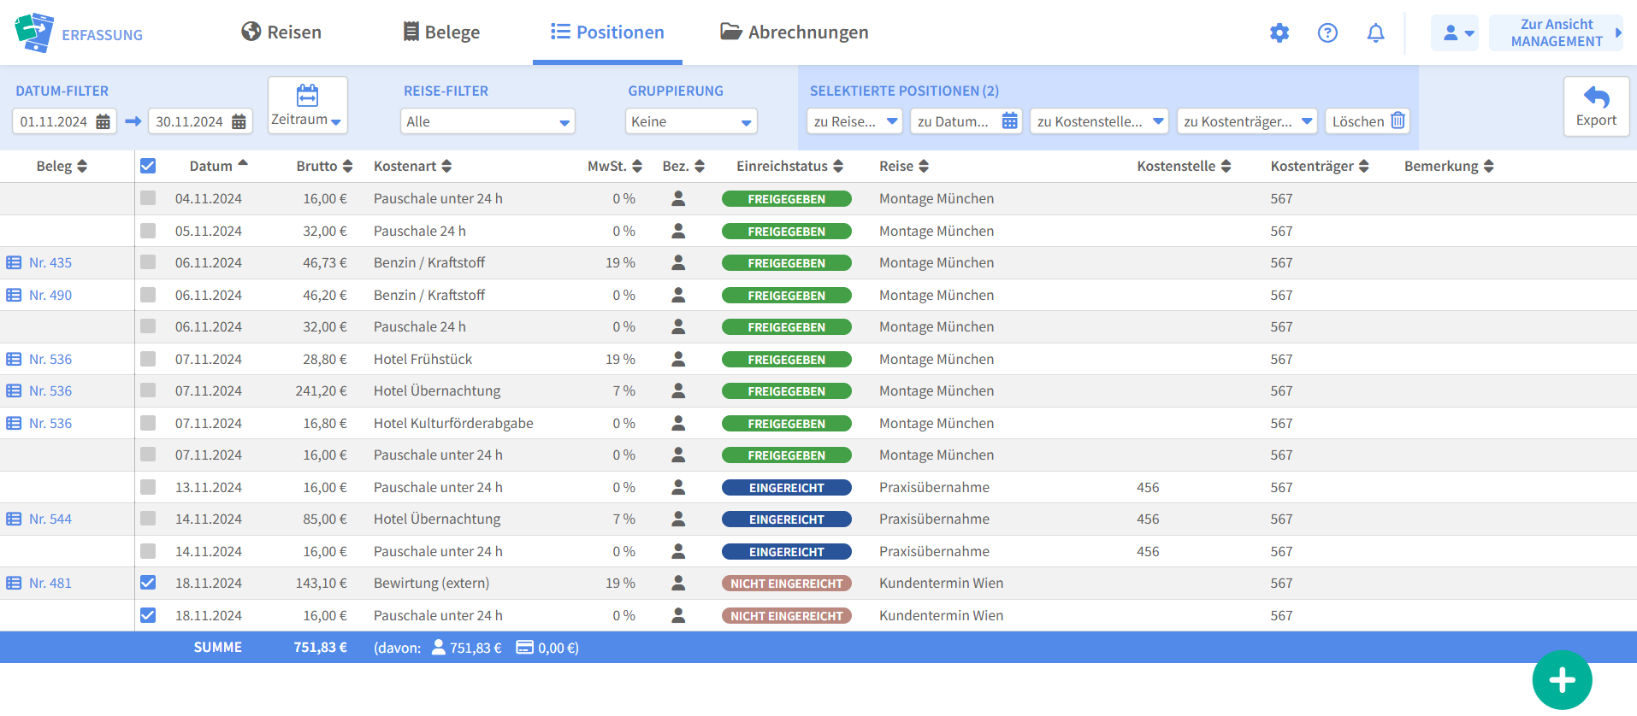Switch to the Positionen tab
1637x716 pixels.
click(607, 32)
